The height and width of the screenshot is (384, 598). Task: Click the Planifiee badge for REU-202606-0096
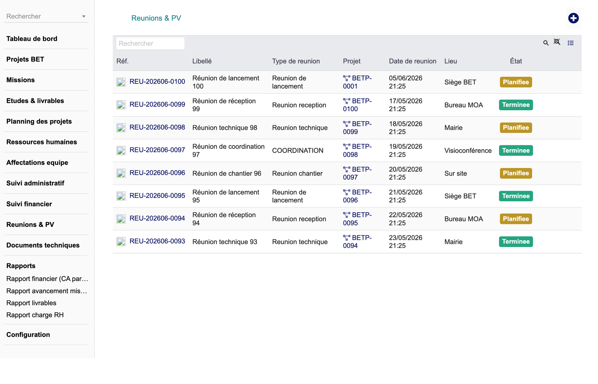coord(516,173)
